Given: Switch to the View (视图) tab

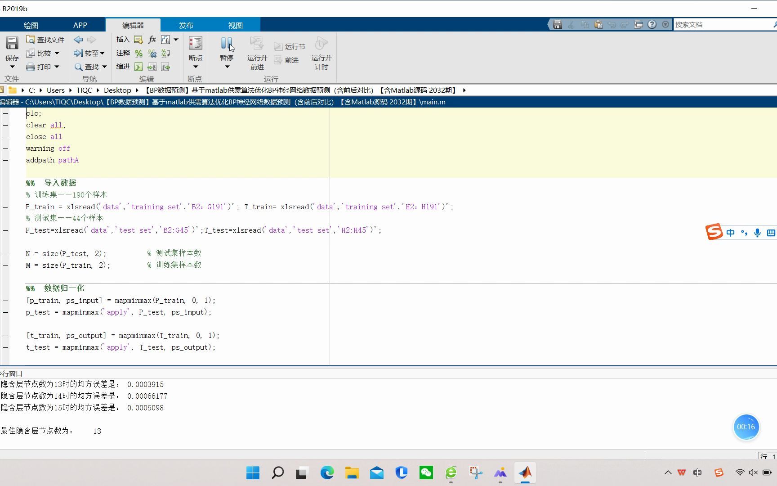Looking at the screenshot, I should 236,25.
